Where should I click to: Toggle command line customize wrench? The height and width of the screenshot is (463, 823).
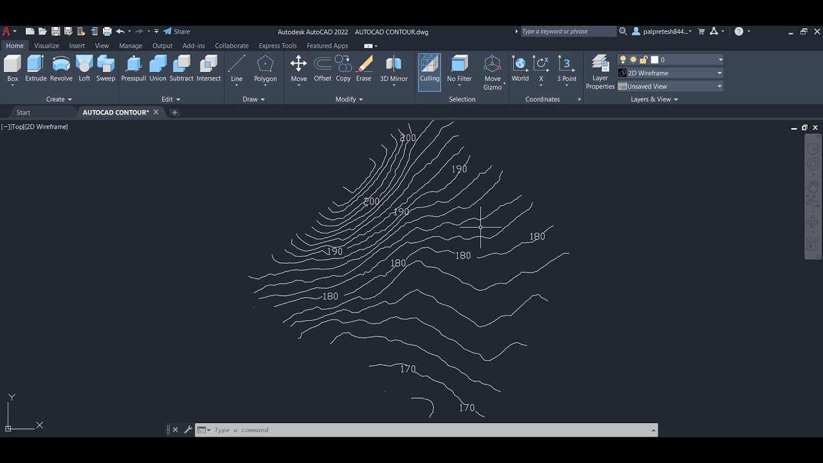(188, 430)
